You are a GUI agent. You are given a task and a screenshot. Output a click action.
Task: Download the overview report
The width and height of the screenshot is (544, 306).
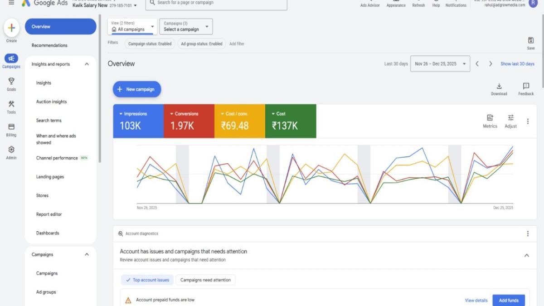click(x=499, y=87)
